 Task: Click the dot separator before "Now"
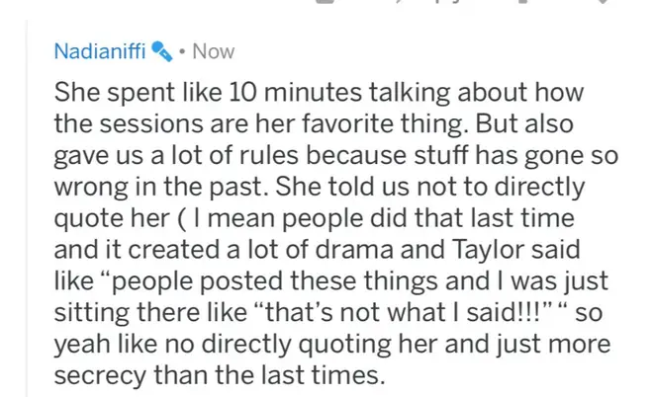(x=182, y=52)
